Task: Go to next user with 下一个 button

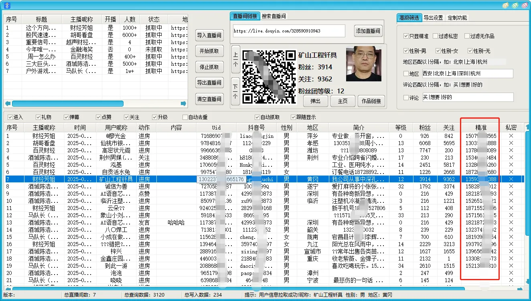Action: tap(235, 91)
